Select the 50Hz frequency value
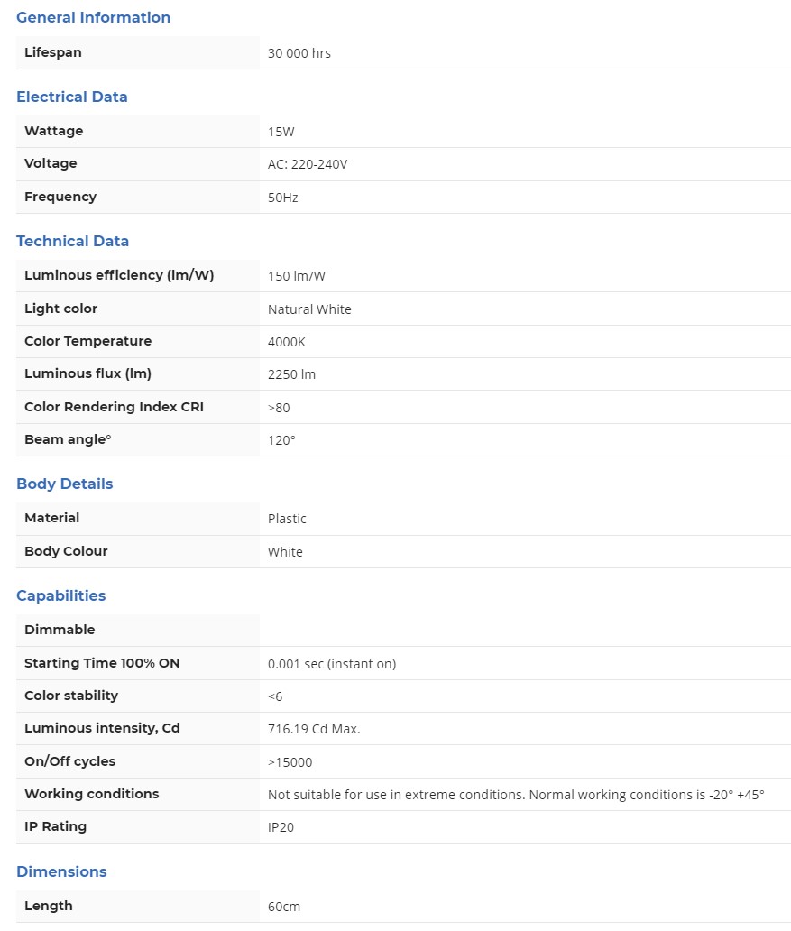The width and height of the screenshot is (791, 931). pyautogui.click(x=282, y=197)
